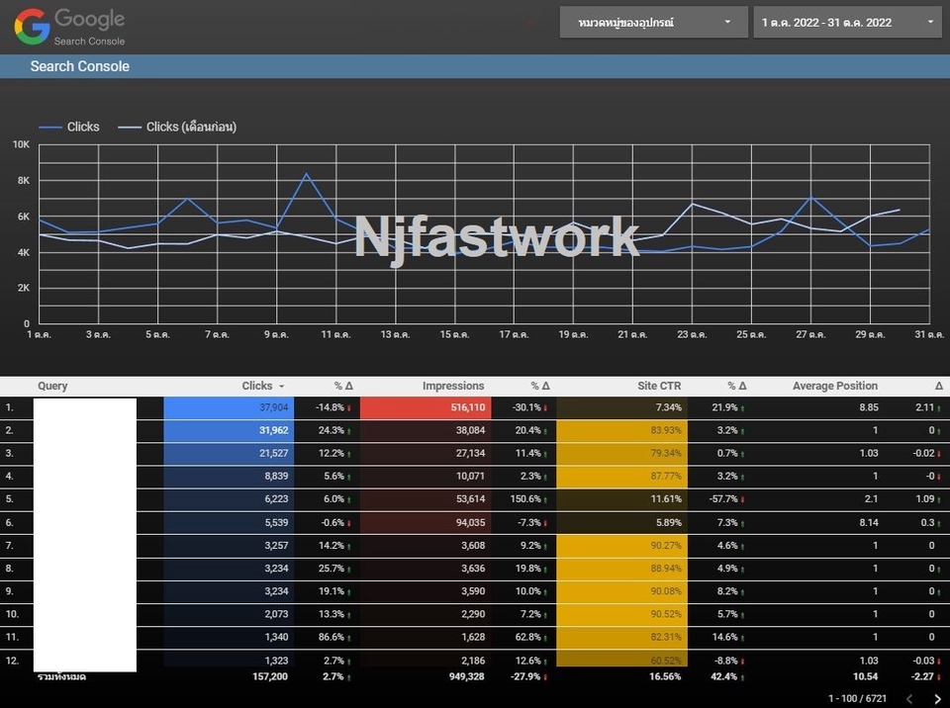The image size is (950, 708).
Task: Select pagination text 1 - 100 / 6721
Action: coord(857,698)
